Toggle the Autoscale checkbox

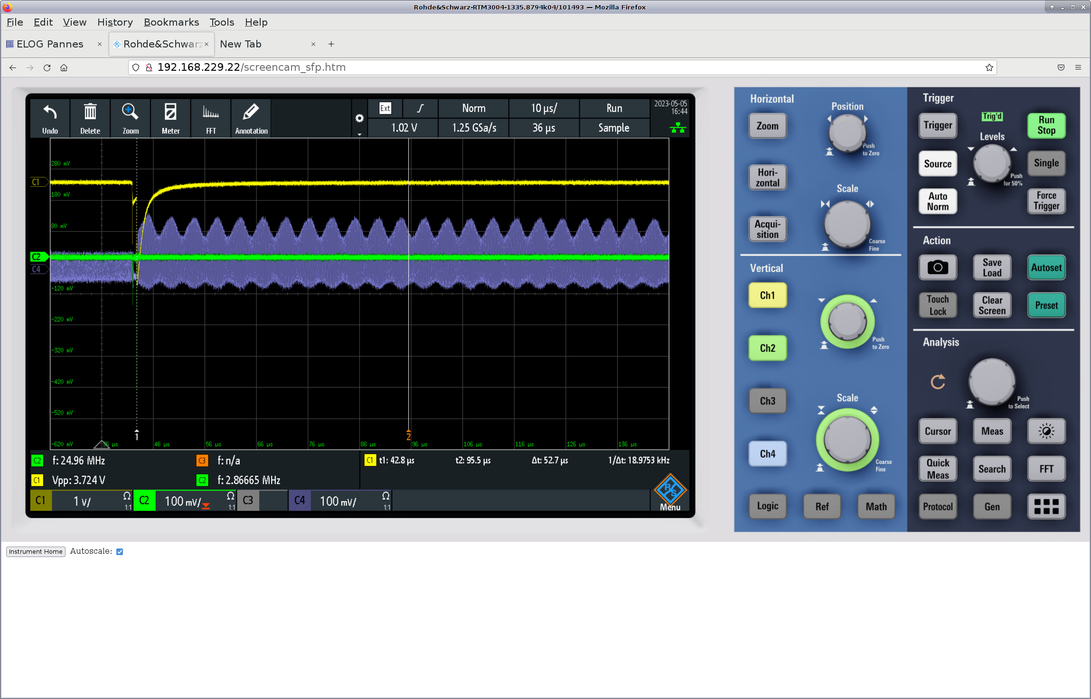pyautogui.click(x=120, y=551)
